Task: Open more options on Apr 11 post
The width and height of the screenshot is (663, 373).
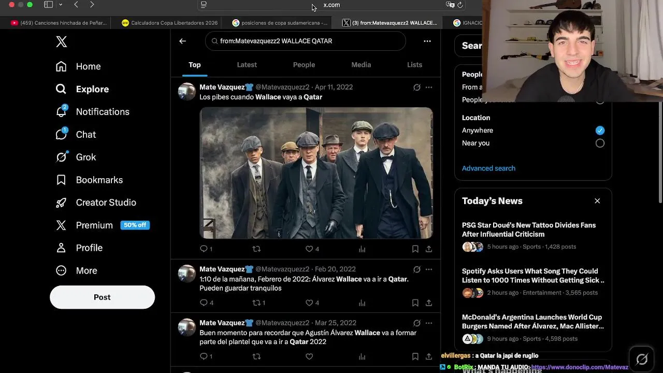Action: pos(429,87)
